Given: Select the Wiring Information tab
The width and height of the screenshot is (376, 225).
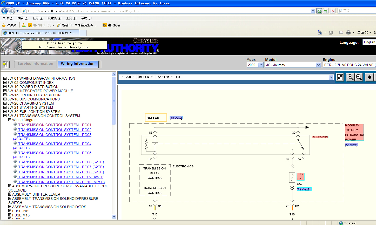Looking at the screenshot, I should click(78, 64).
